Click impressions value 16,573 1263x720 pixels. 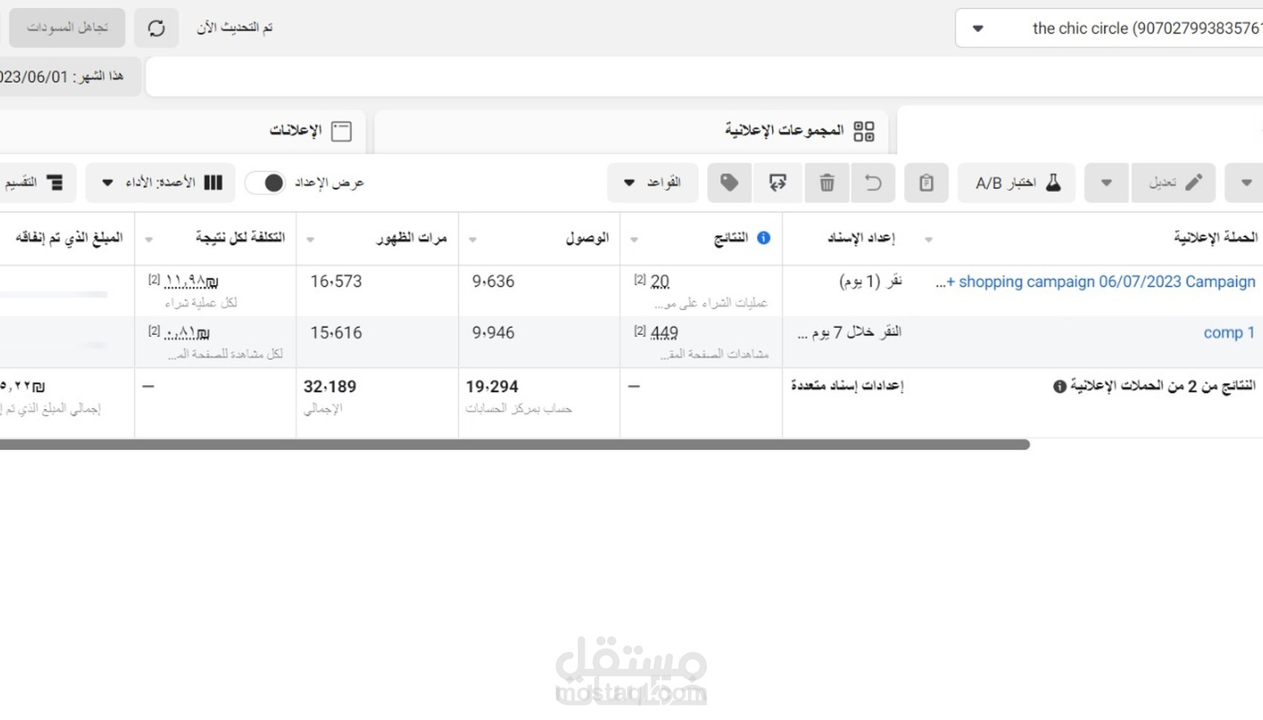[336, 281]
